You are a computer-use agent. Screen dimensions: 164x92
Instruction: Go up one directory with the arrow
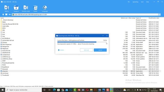pyautogui.click(x=3, y=15)
